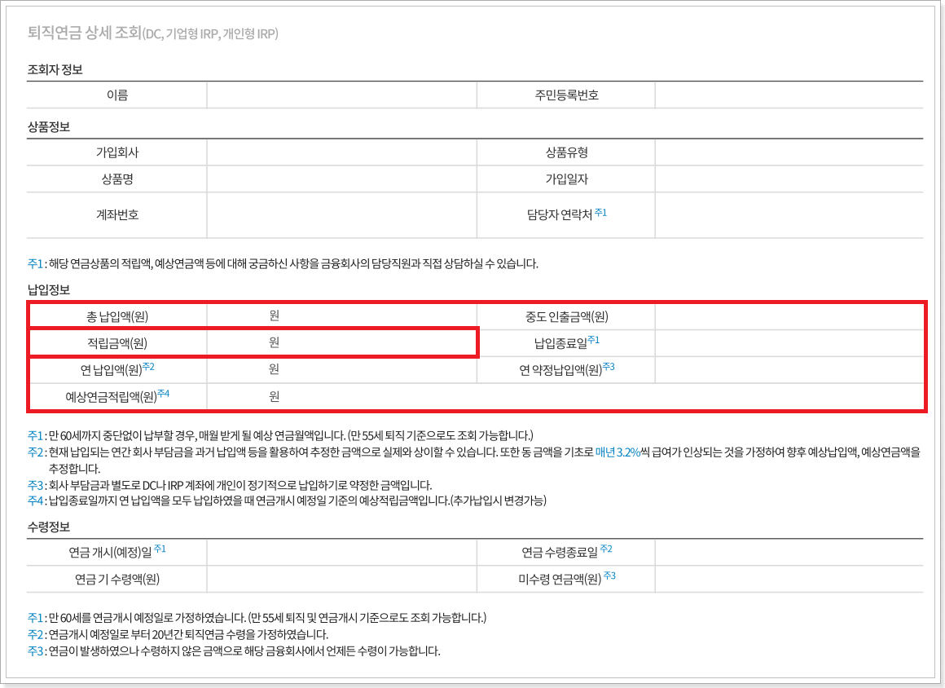The image size is (945, 688).
Task: Click footnote '주4' beside 예상연금적립액(원)
Action: 163,394
